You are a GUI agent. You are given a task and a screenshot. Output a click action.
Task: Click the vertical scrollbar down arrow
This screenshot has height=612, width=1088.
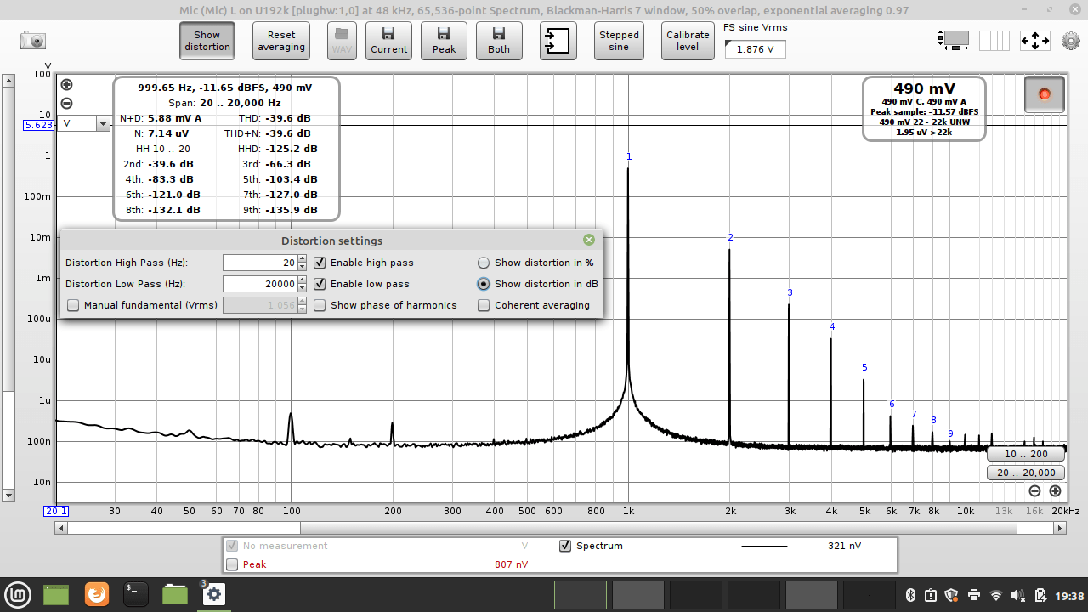[x=8, y=495]
